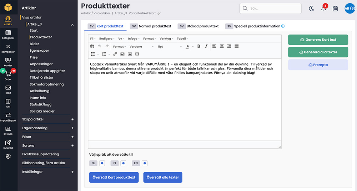Open the Infoga menu in the editor
Image resolution: width=357 pixels, height=191 pixels.
tap(134, 38)
